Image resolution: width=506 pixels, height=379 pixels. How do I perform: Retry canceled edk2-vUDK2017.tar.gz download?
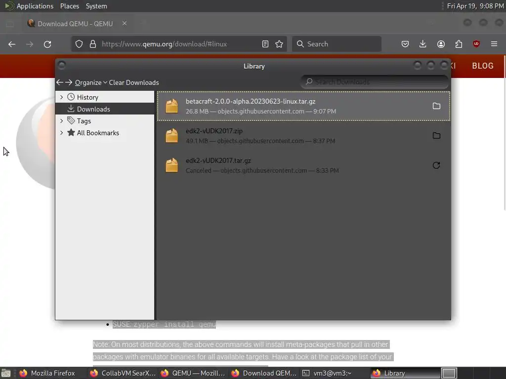pyautogui.click(x=436, y=165)
